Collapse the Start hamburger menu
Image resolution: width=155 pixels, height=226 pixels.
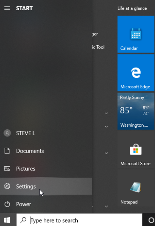[x=7, y=8]
